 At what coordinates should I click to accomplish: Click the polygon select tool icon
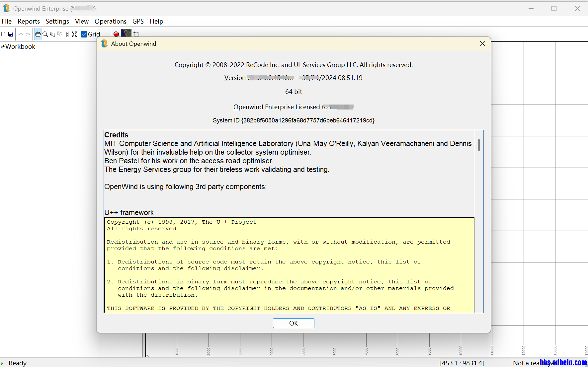[x=60, y=34]
